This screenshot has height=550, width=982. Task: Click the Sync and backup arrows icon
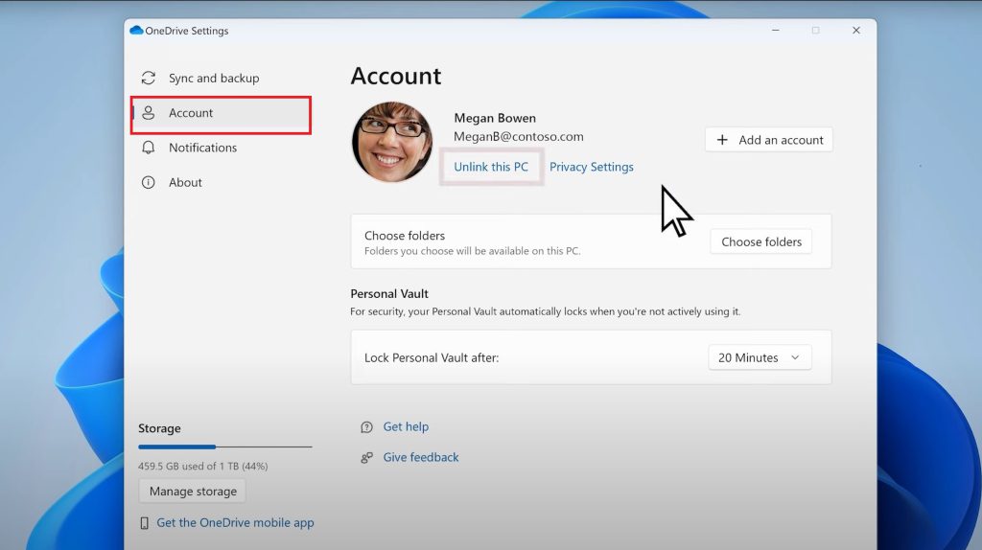click(149, 79)
